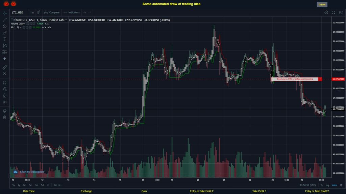Set time range to 1y

click(19, 185)
